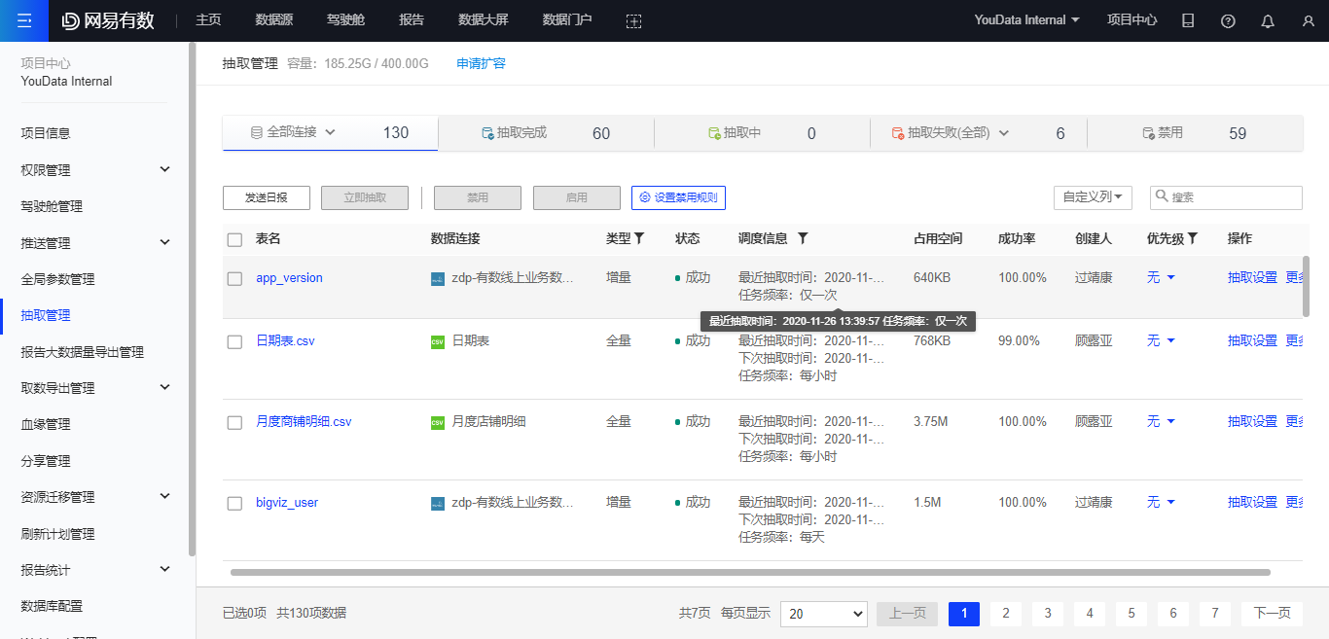Image resolution: width=1329 pixels, height=639 pixels.
Task: Check the app_version row checkbox
Action: coord(234,278)
